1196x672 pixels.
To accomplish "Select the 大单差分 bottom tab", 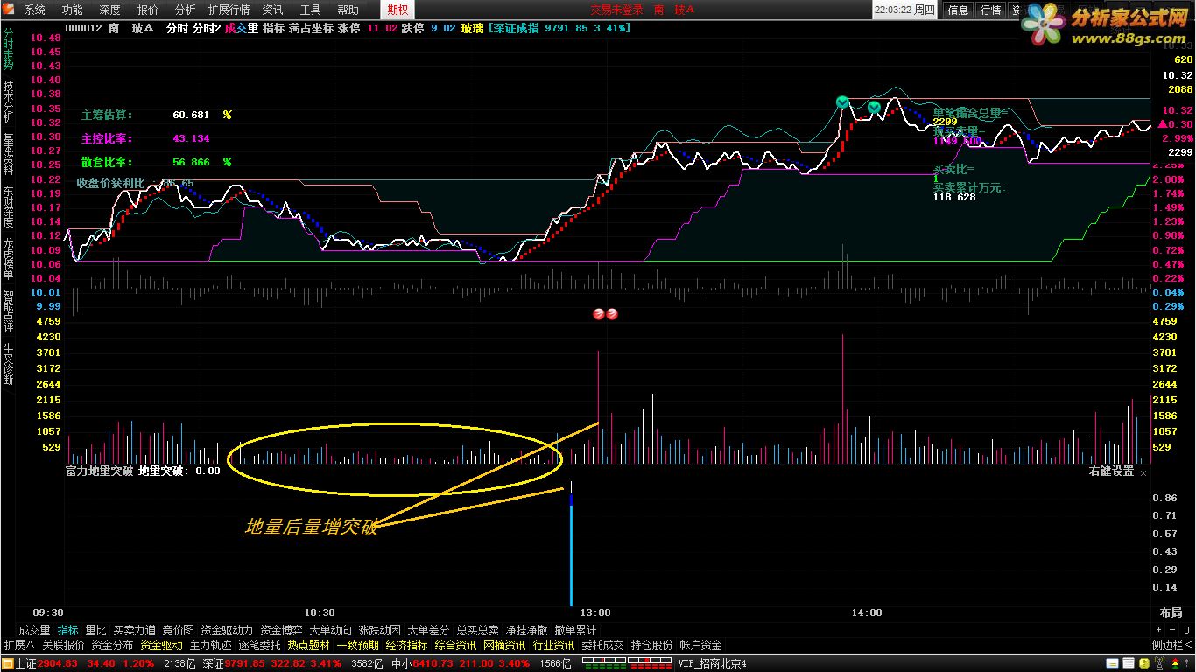I will (428, 630).
